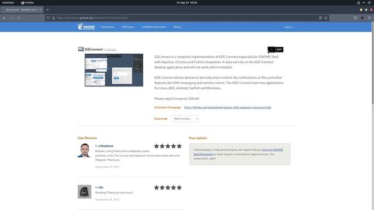Screen dimensions: 374x210
Task: Click the browser back arrow
Action: [x=5, y=18]
